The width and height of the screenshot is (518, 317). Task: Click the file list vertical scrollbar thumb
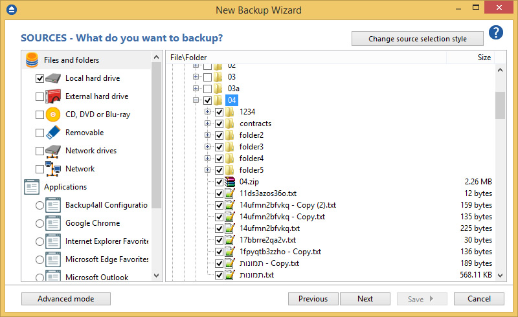pyautogui.click(x=500, y=105)
